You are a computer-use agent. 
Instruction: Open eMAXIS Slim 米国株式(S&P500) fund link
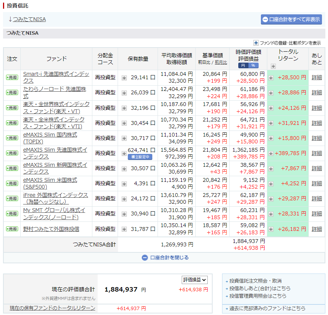point(50,183)
